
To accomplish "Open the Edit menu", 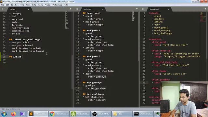I will click(x=7, y=5).
